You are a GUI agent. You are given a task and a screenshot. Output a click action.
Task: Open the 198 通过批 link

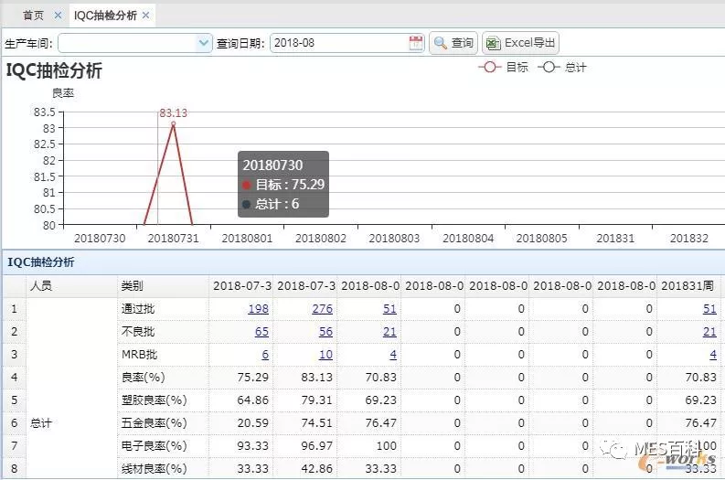point(258,309)
